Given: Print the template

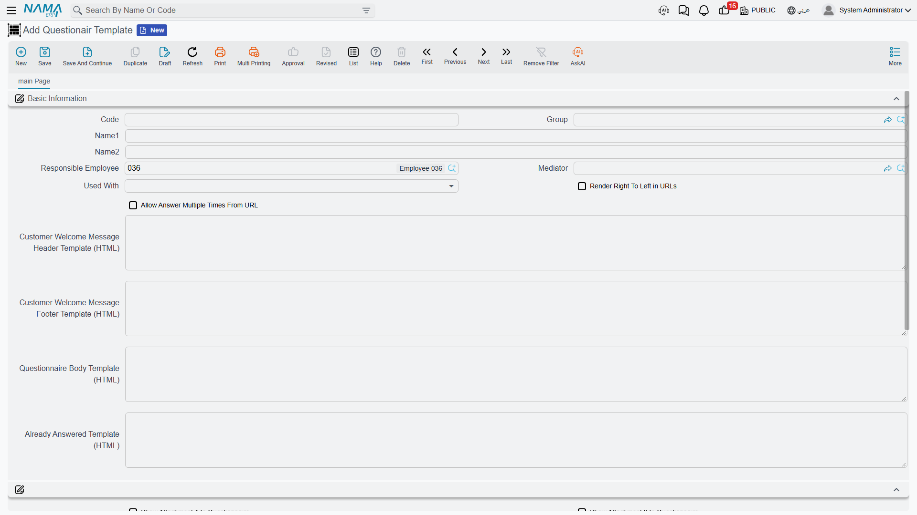Looking at the screenshot, I should 220,56.
